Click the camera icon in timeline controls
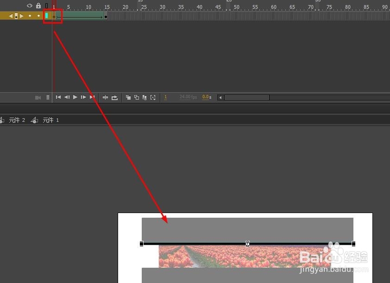The width and height of the screenshot is (390, 283). coord(38,97)
